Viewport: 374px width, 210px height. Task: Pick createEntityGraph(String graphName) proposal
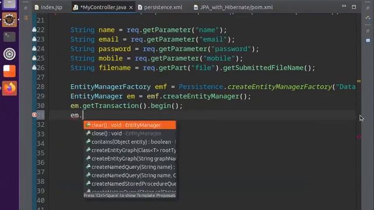point(130,159)
